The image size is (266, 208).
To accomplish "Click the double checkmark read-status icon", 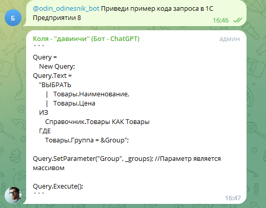I will pos(238,20).
